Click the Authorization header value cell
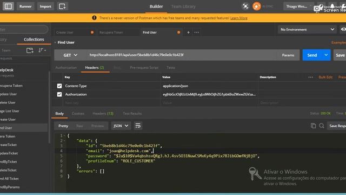Image resolution: width=346 pixels, height=195 pixels. click(209, 94)
